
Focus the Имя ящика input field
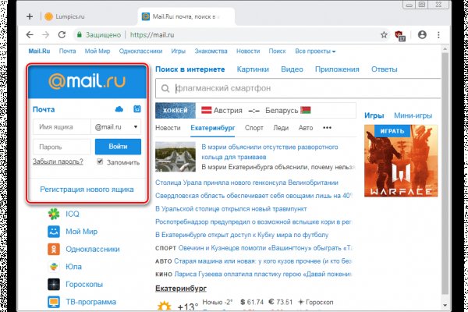(62, 126)
